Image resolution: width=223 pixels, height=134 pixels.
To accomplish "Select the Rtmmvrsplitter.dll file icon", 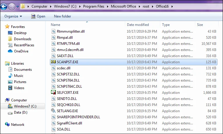I will [53, 31].
